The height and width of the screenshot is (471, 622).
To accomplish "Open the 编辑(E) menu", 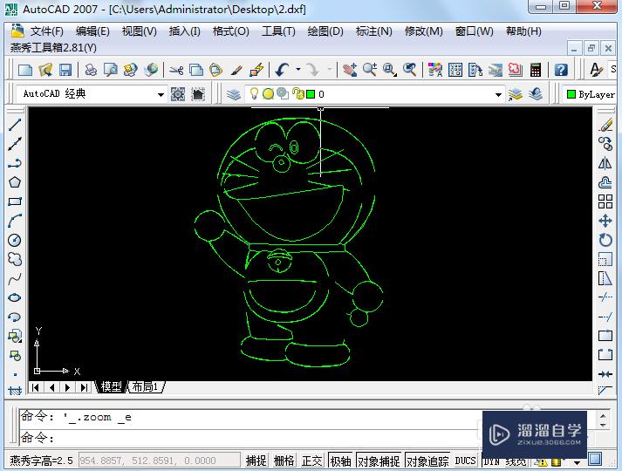I will [92, 31].
